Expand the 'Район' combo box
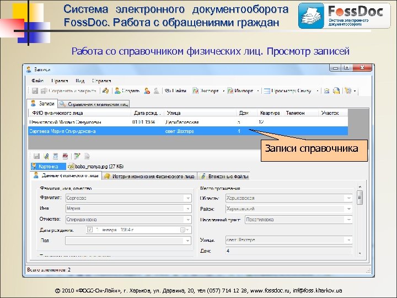The width and height of the screenshot is (397, 298). coord(348,209)
